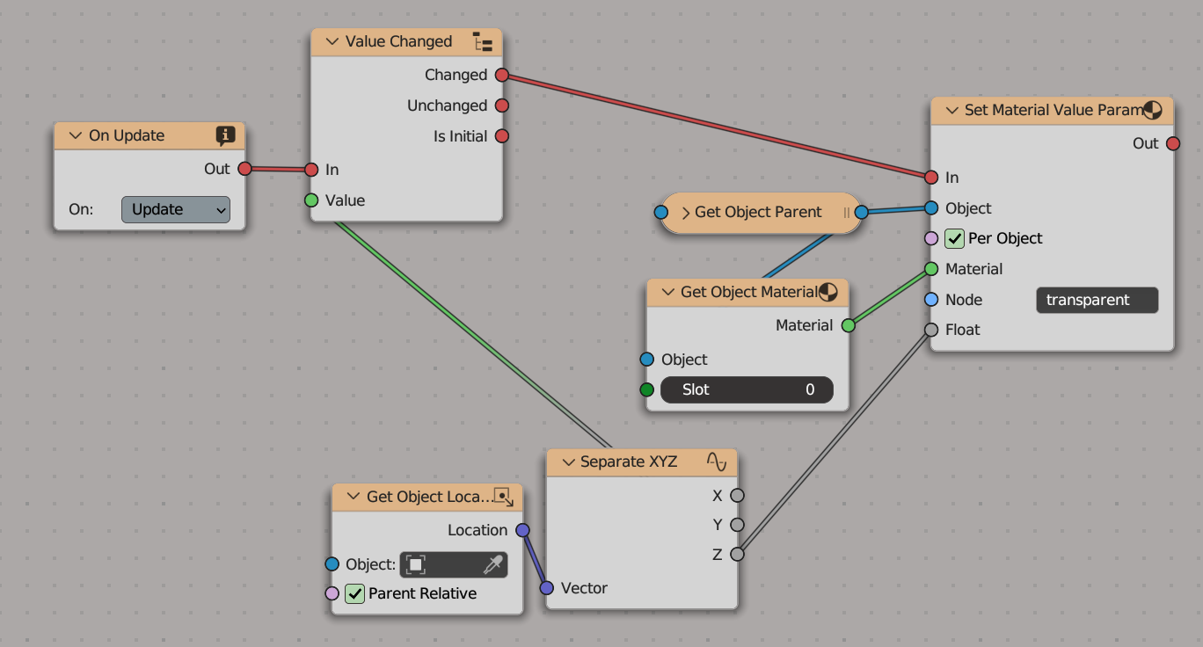Click the On Update node info icon
This screenshot has height=647, width=1203.
tap(225, 135)
